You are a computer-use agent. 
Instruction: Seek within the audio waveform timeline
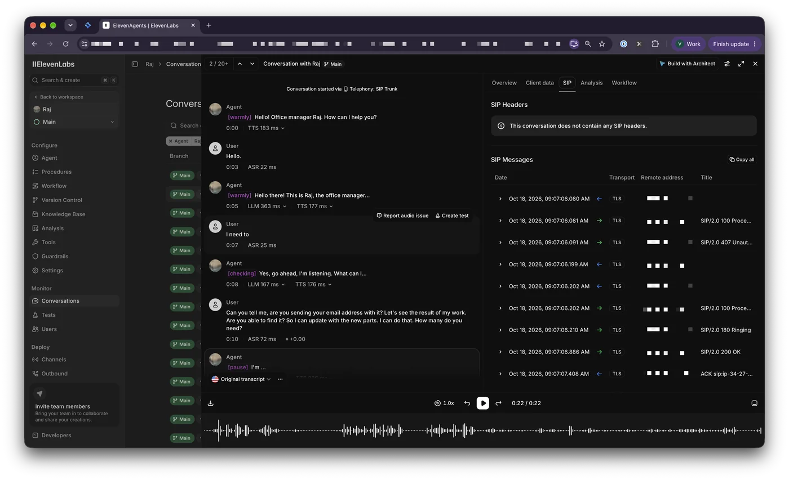point(482,431)
